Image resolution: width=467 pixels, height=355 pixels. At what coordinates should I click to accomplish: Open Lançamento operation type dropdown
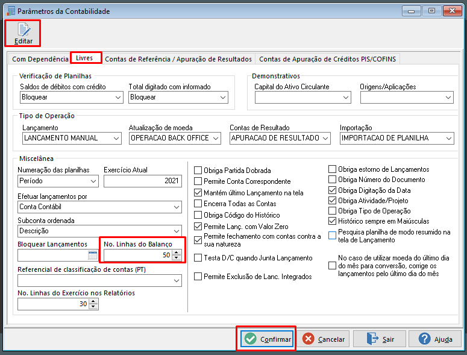(72, 138)
